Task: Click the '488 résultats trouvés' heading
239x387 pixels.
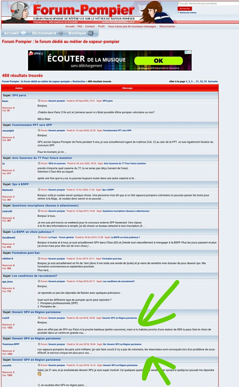Action: tap(22, 75)
